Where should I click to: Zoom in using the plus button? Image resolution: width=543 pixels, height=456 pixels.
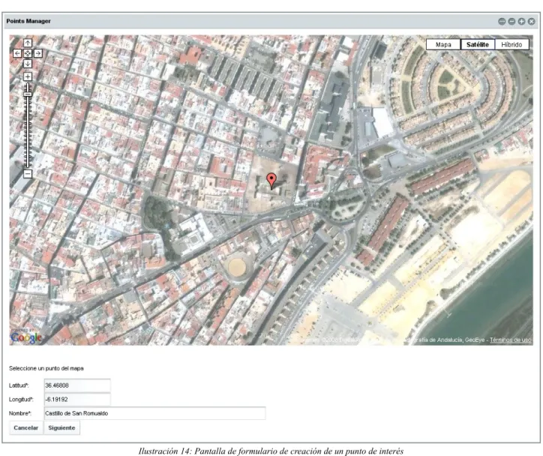click(x=28, y=76)
